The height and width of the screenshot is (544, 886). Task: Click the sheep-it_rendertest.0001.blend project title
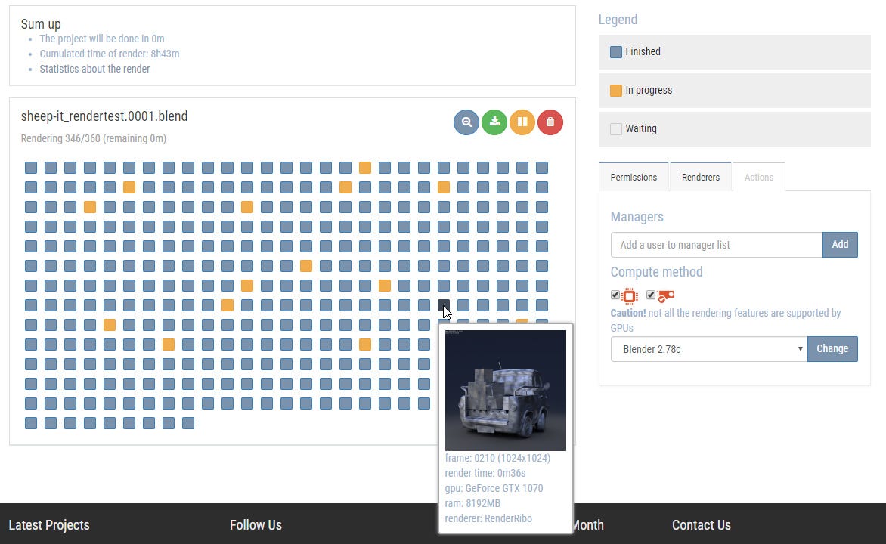coord(104,116)
